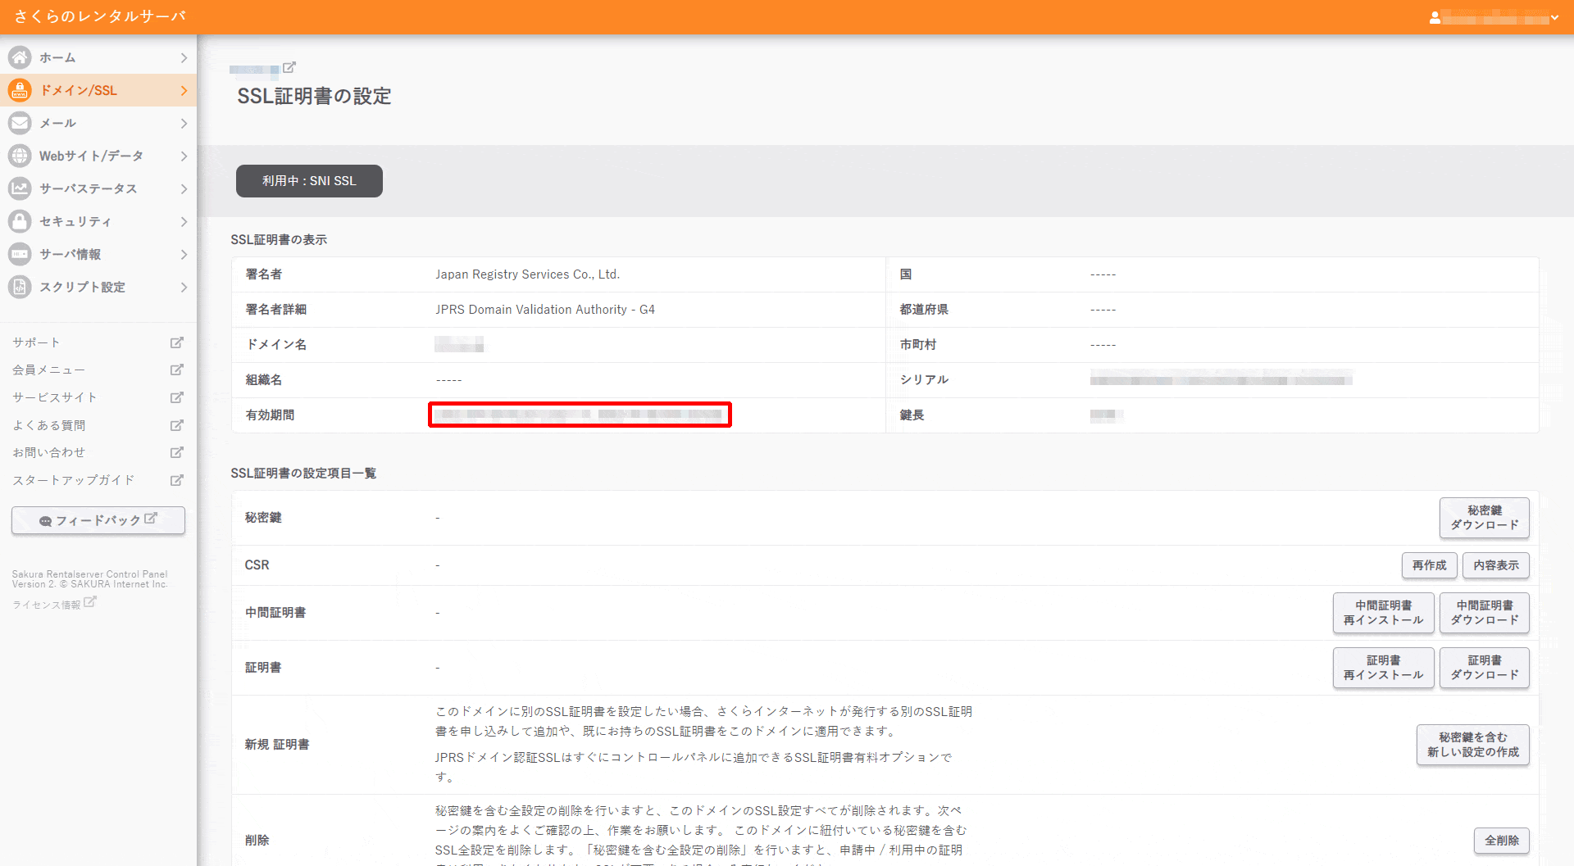Expand the サーバ情報 chevron
1574x866 pixels.
184,254
